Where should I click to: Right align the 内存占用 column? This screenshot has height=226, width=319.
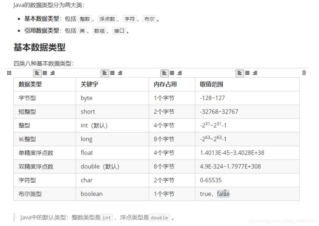click(180, 73)
